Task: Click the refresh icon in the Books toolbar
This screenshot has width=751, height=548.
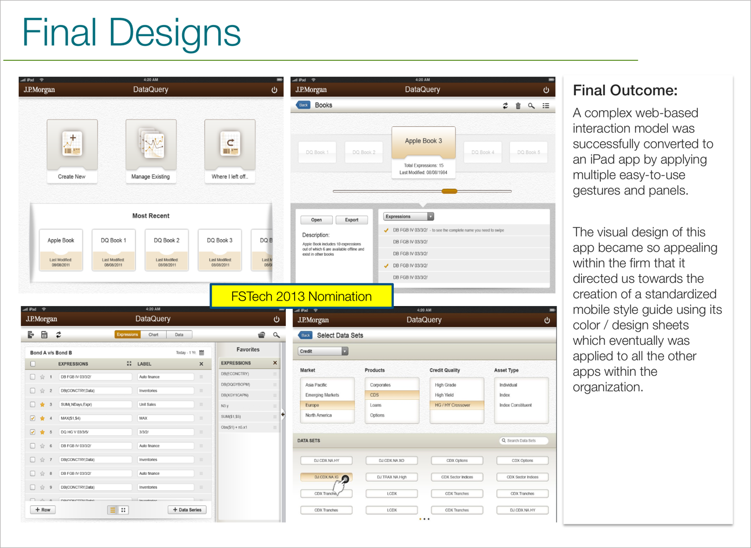Action: point(505,106)
